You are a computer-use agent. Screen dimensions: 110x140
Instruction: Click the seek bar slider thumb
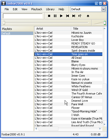coord(4,23)
